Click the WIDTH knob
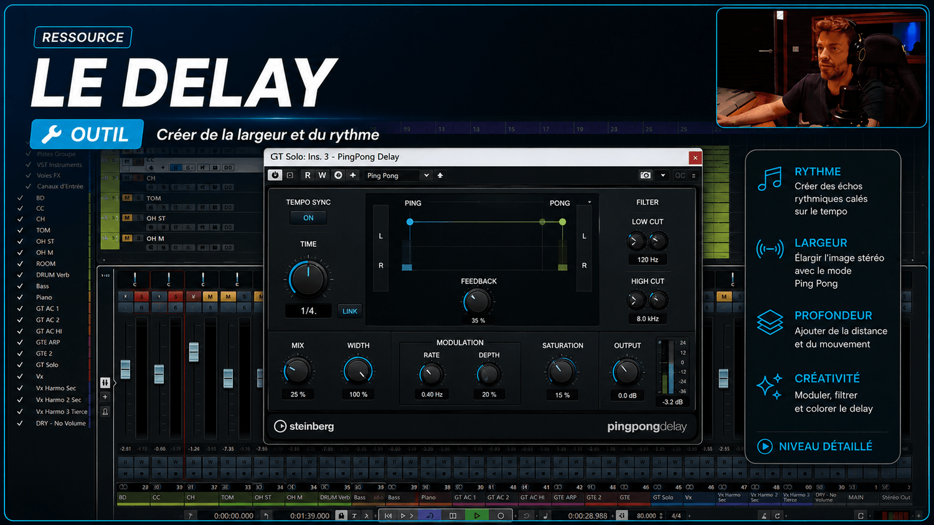The image size is (934, 525). [x=358, y=371]
